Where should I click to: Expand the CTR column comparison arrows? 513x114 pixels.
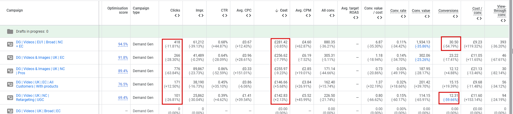[x=225, y=15]
